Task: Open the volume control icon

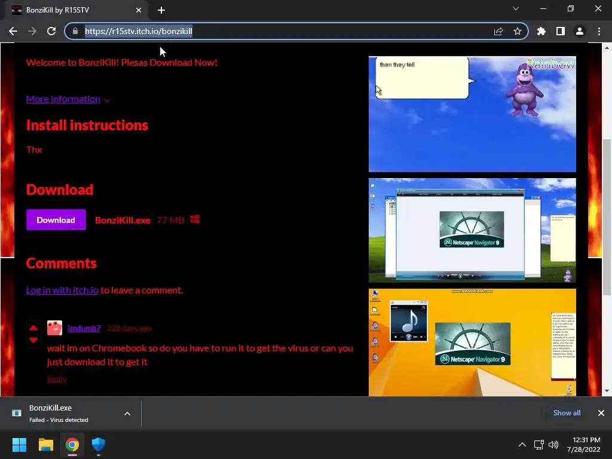Action: [553, 445]
